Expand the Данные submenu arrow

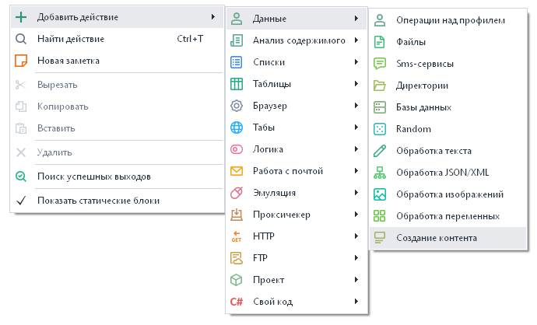pos(356,19)
